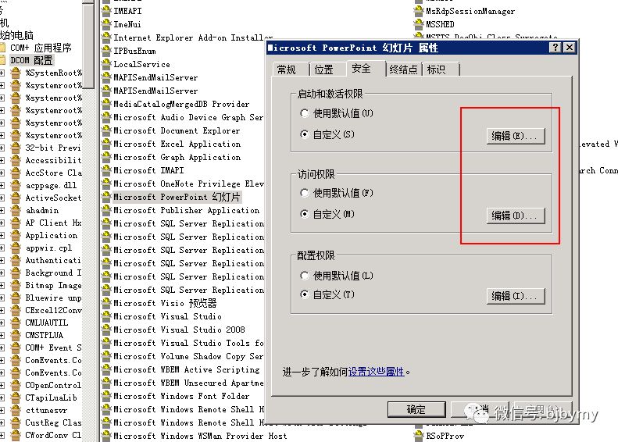Click the ImeNui item icon
The image size is (618, 442).
pyautogui.click(x=106, y=24)
